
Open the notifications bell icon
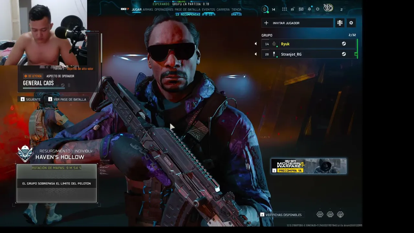tap(309, 9)
